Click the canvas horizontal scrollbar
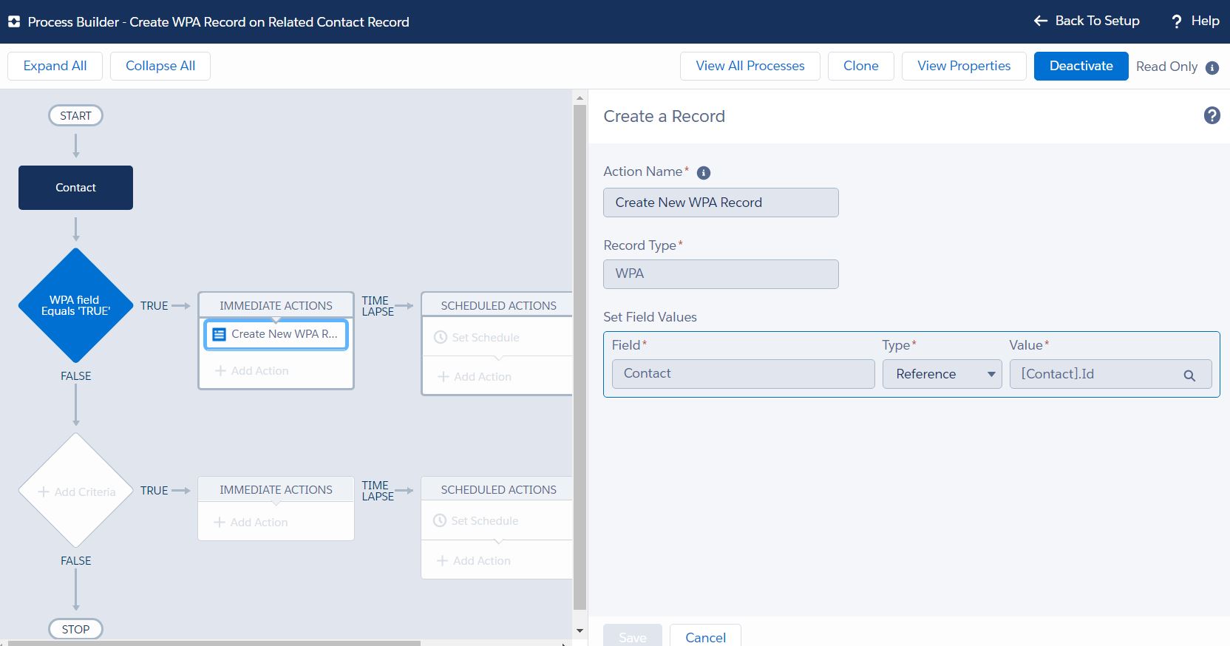 coord(214,643)
